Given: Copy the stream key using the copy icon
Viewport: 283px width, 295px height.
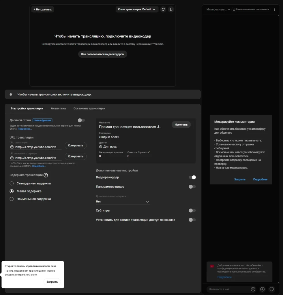Looking at the screenshot, I should click(171, 9).
